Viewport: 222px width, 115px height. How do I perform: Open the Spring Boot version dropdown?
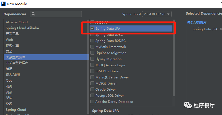tap(157, 14)
